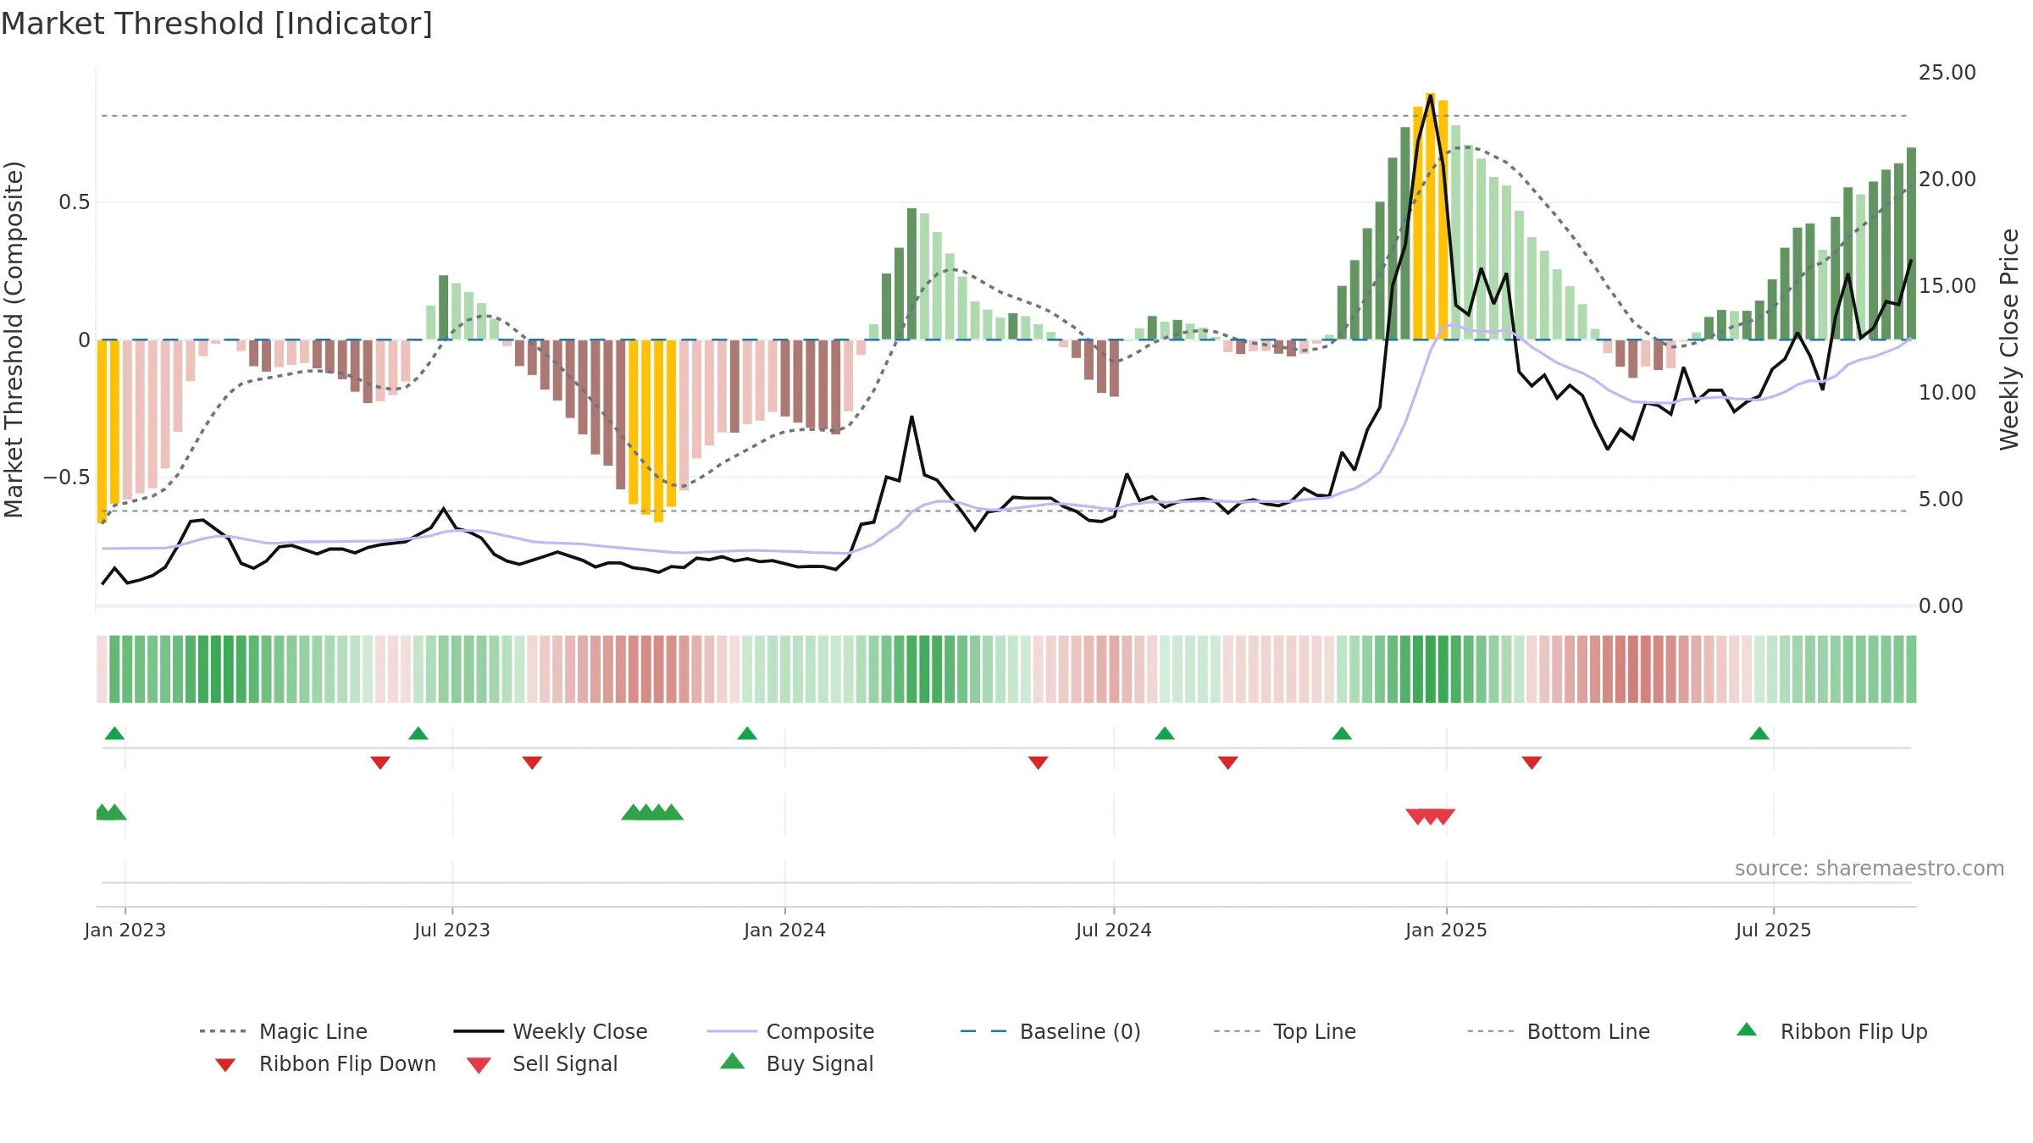This screenshot has width=2033, height=1143.
Task: Click the chart title Market Threshold [Indicator]
Action: (217, 24)
